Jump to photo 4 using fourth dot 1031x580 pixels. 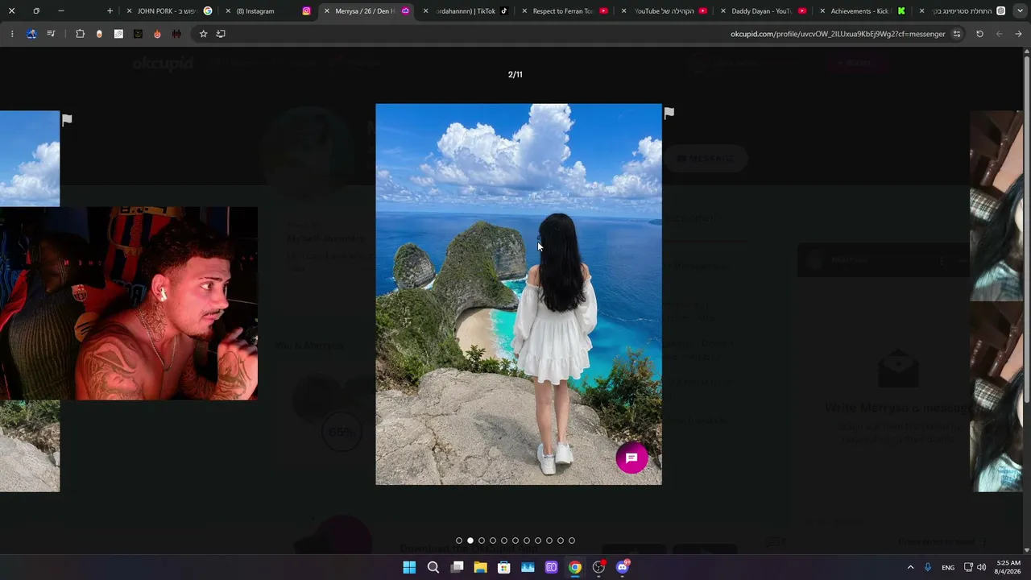coord(493,541)
